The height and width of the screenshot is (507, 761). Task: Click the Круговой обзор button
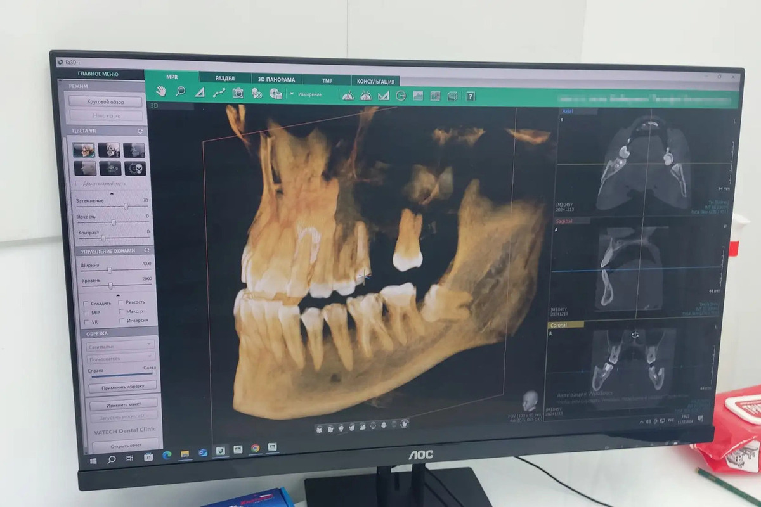click(x=105, y=101)
